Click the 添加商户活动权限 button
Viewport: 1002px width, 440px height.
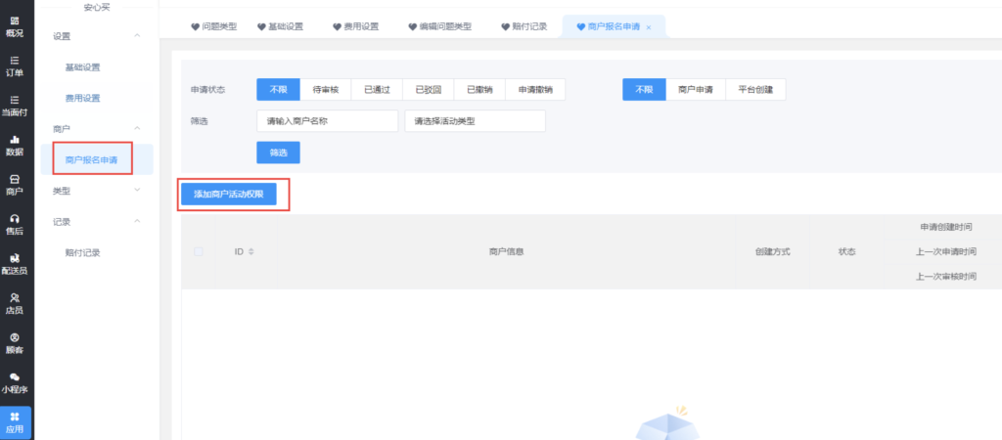point(235,195)
